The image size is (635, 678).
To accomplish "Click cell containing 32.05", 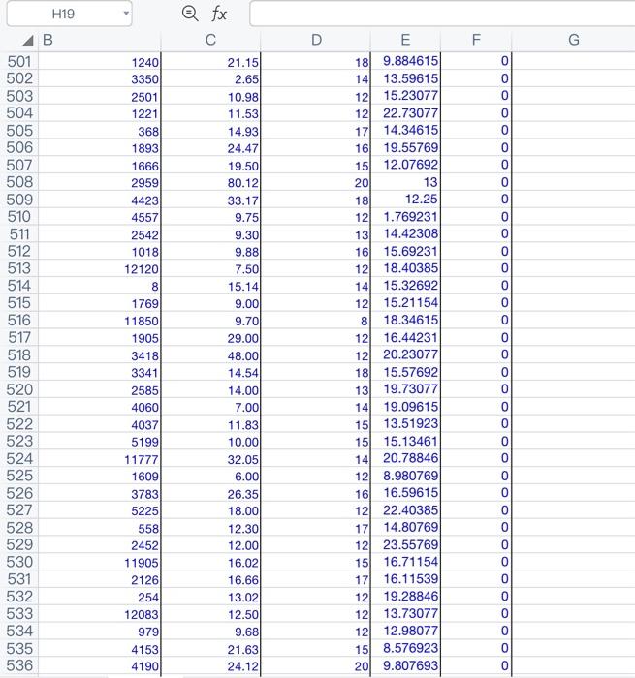I will click(x=210, y=458).
